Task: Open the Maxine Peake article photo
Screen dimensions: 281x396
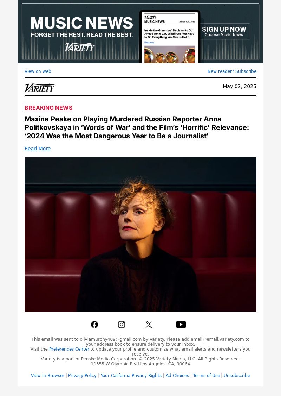Action: (140, 234)
